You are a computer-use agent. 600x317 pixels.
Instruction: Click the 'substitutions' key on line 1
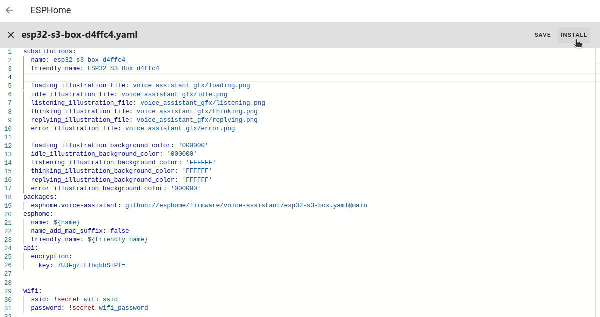click(x=48, y=51)
